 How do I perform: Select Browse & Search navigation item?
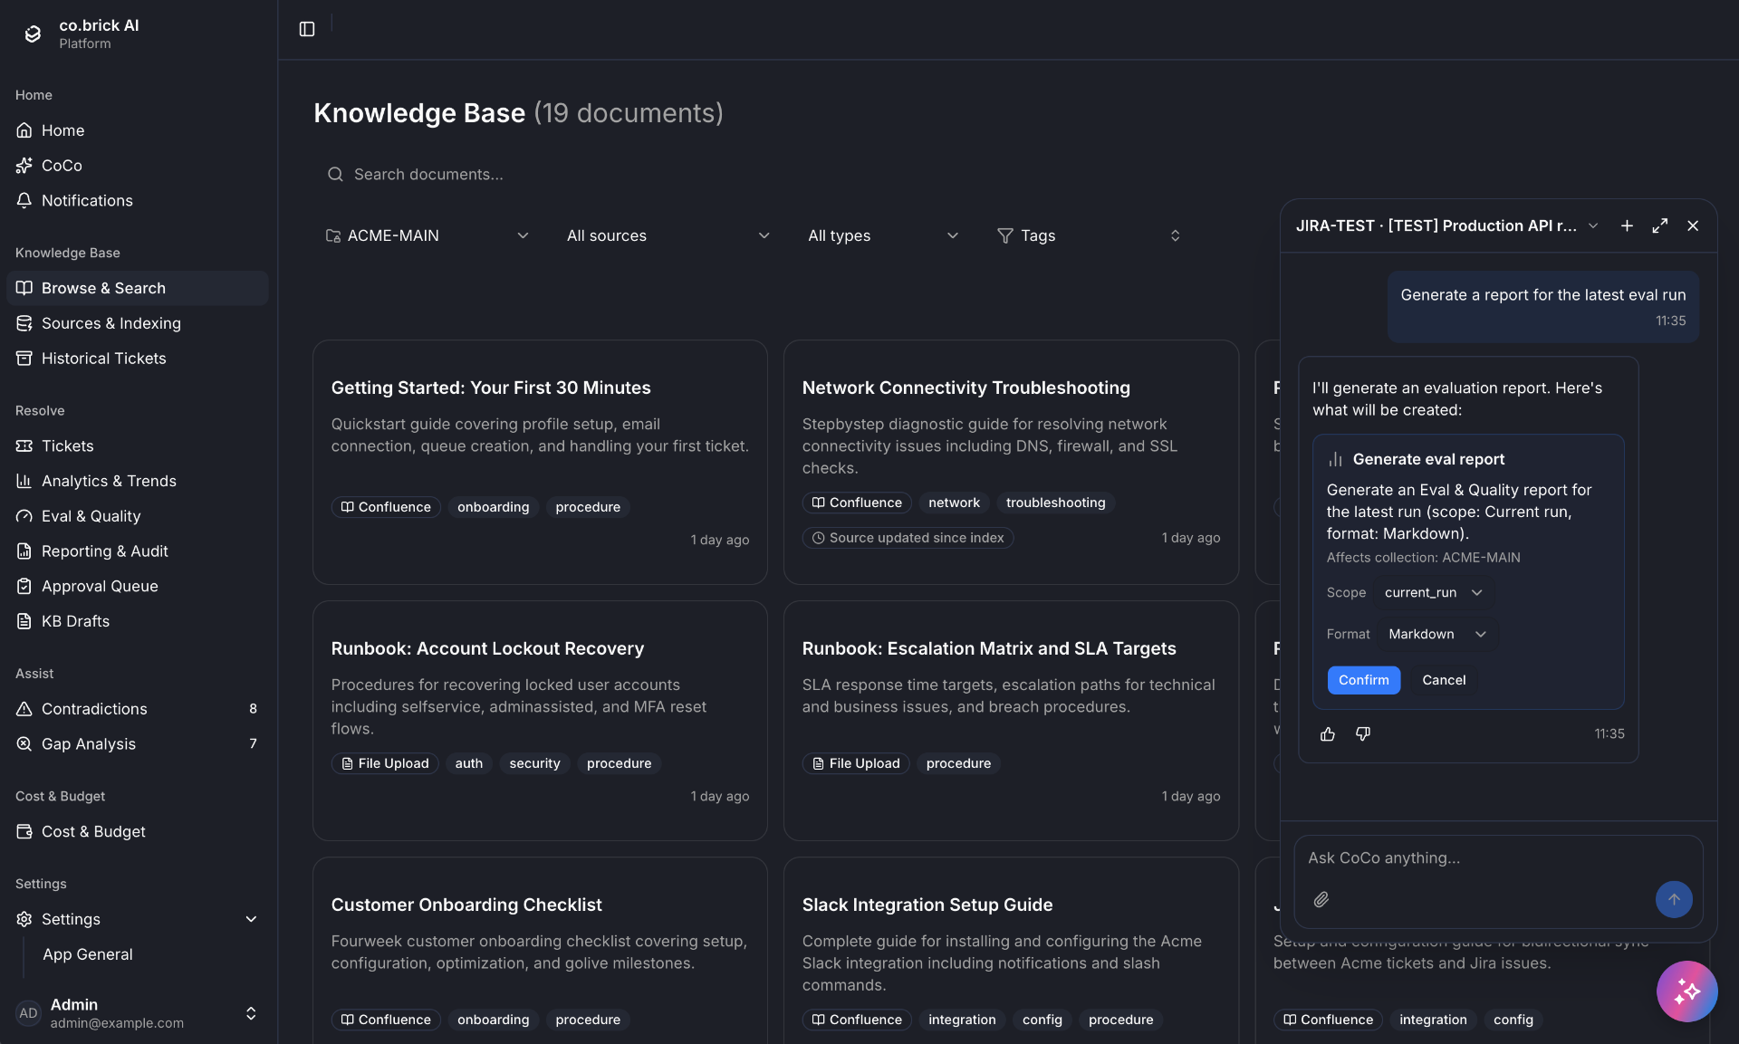[137, 288]
